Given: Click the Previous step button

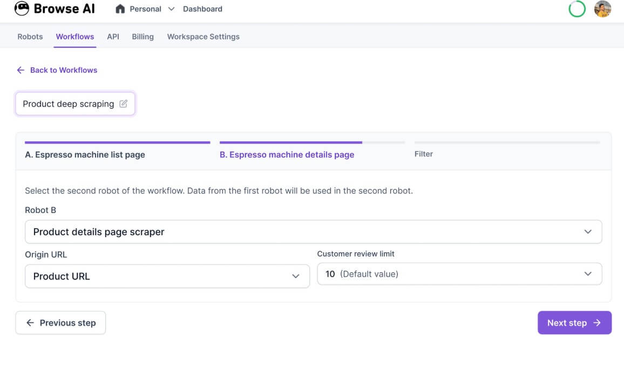Looking at the screenshot, I should pyautogui.click(x=60, y=323).
